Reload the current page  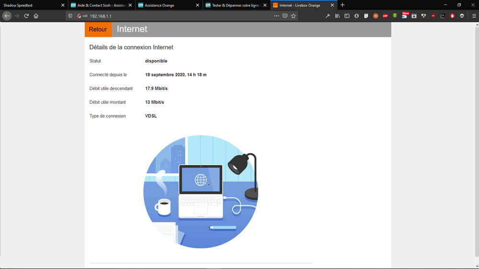26,16
